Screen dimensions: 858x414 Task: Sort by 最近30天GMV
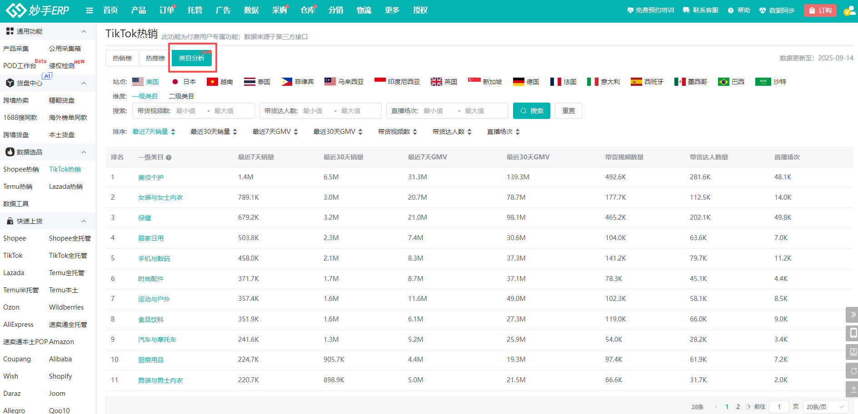click(338, 132)
